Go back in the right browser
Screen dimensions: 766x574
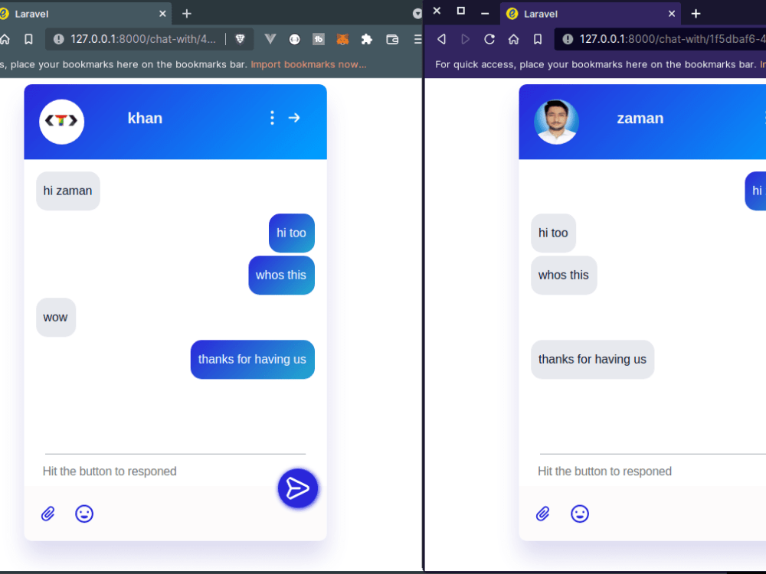441,39
